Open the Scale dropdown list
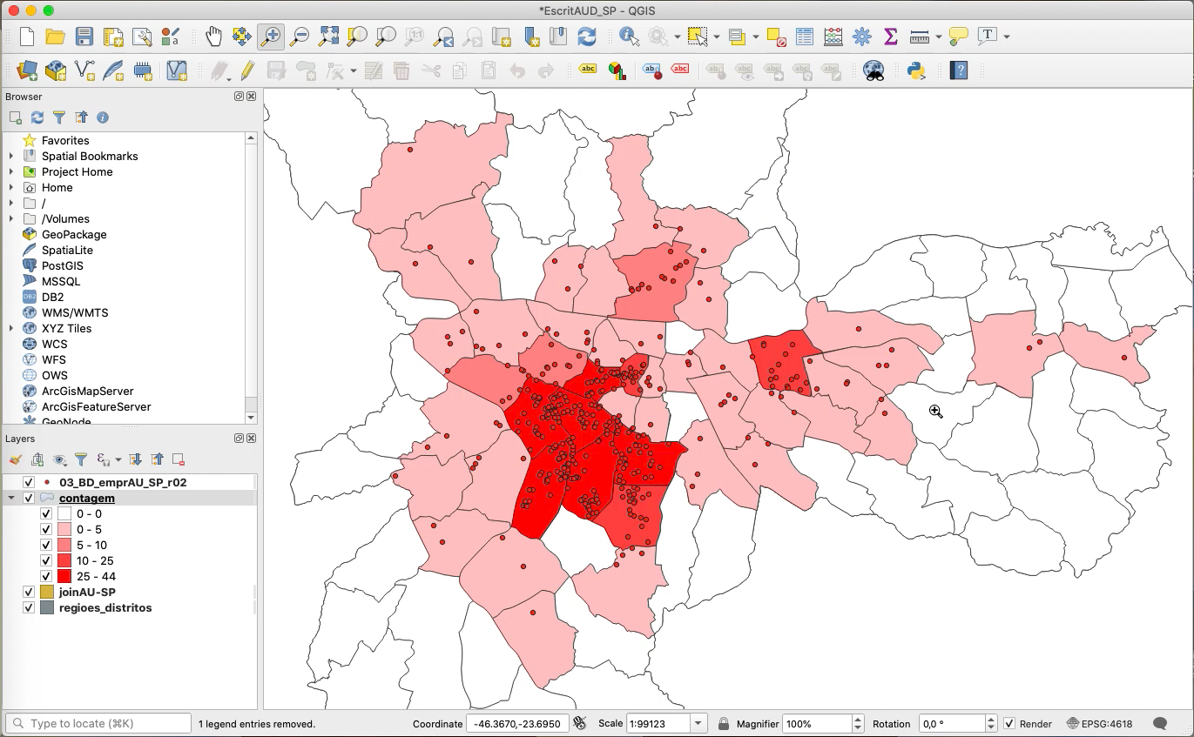1194x737 pixels. point(698,724)
